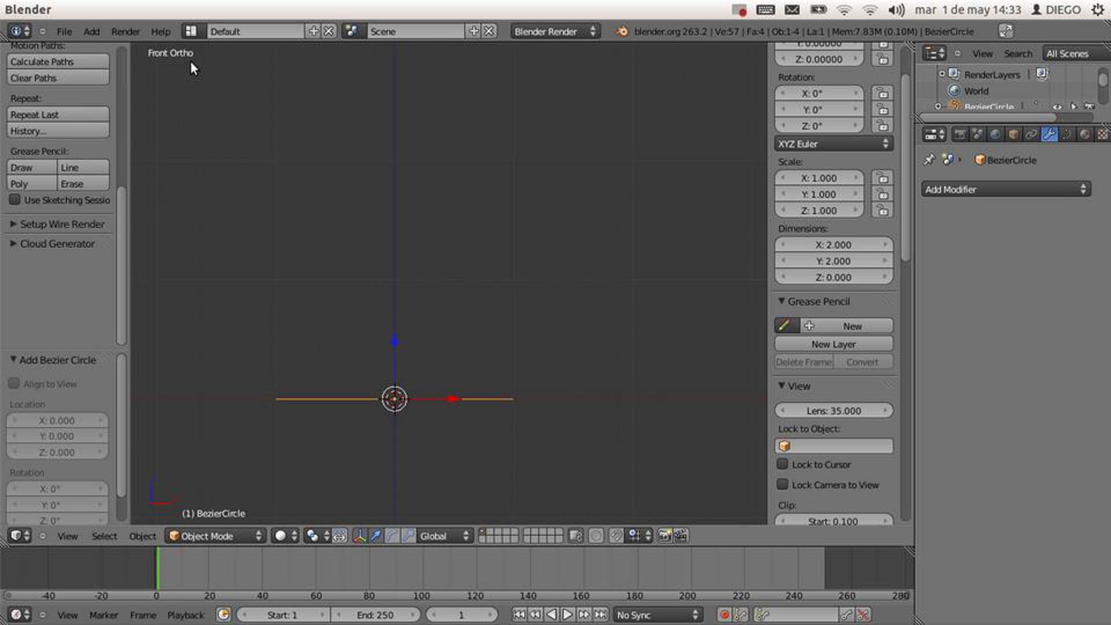The width and height of the screenshot is (1111, 625).
Task: Open the Blender Render engine dropdown
Action: [x=555, y=31]
